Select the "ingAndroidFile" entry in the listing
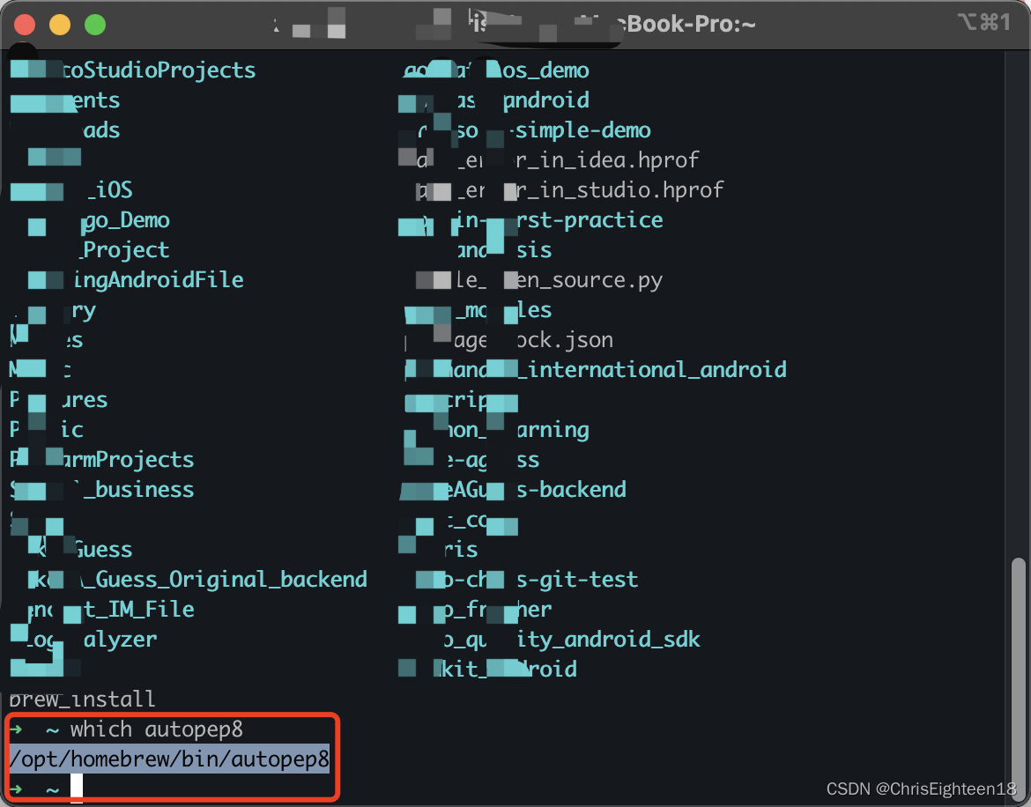 159,279
